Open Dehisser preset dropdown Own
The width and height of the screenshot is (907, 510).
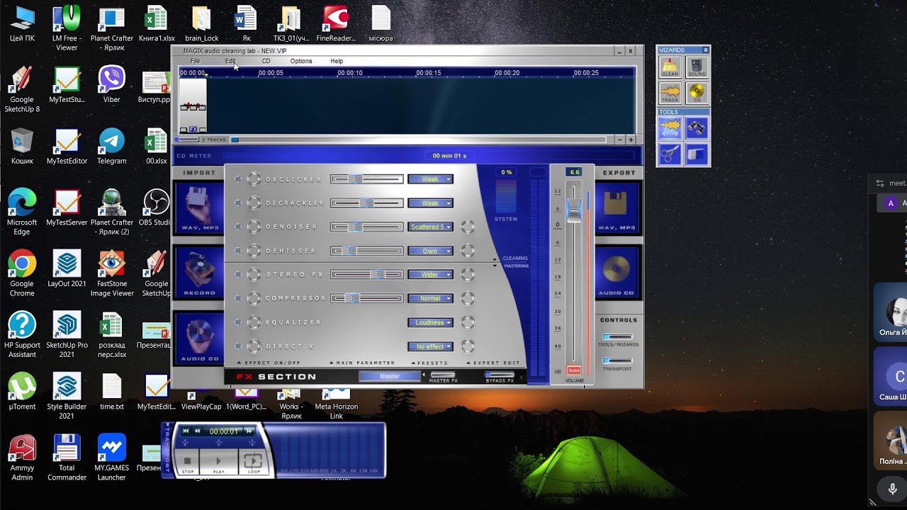430,251
